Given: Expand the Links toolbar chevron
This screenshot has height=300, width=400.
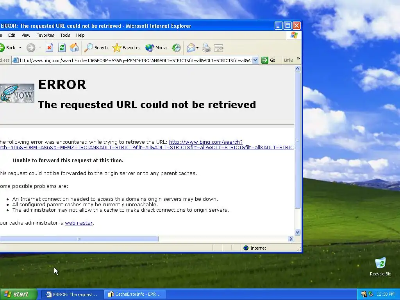Looking at the screenshot, I should tap(298, 59).
